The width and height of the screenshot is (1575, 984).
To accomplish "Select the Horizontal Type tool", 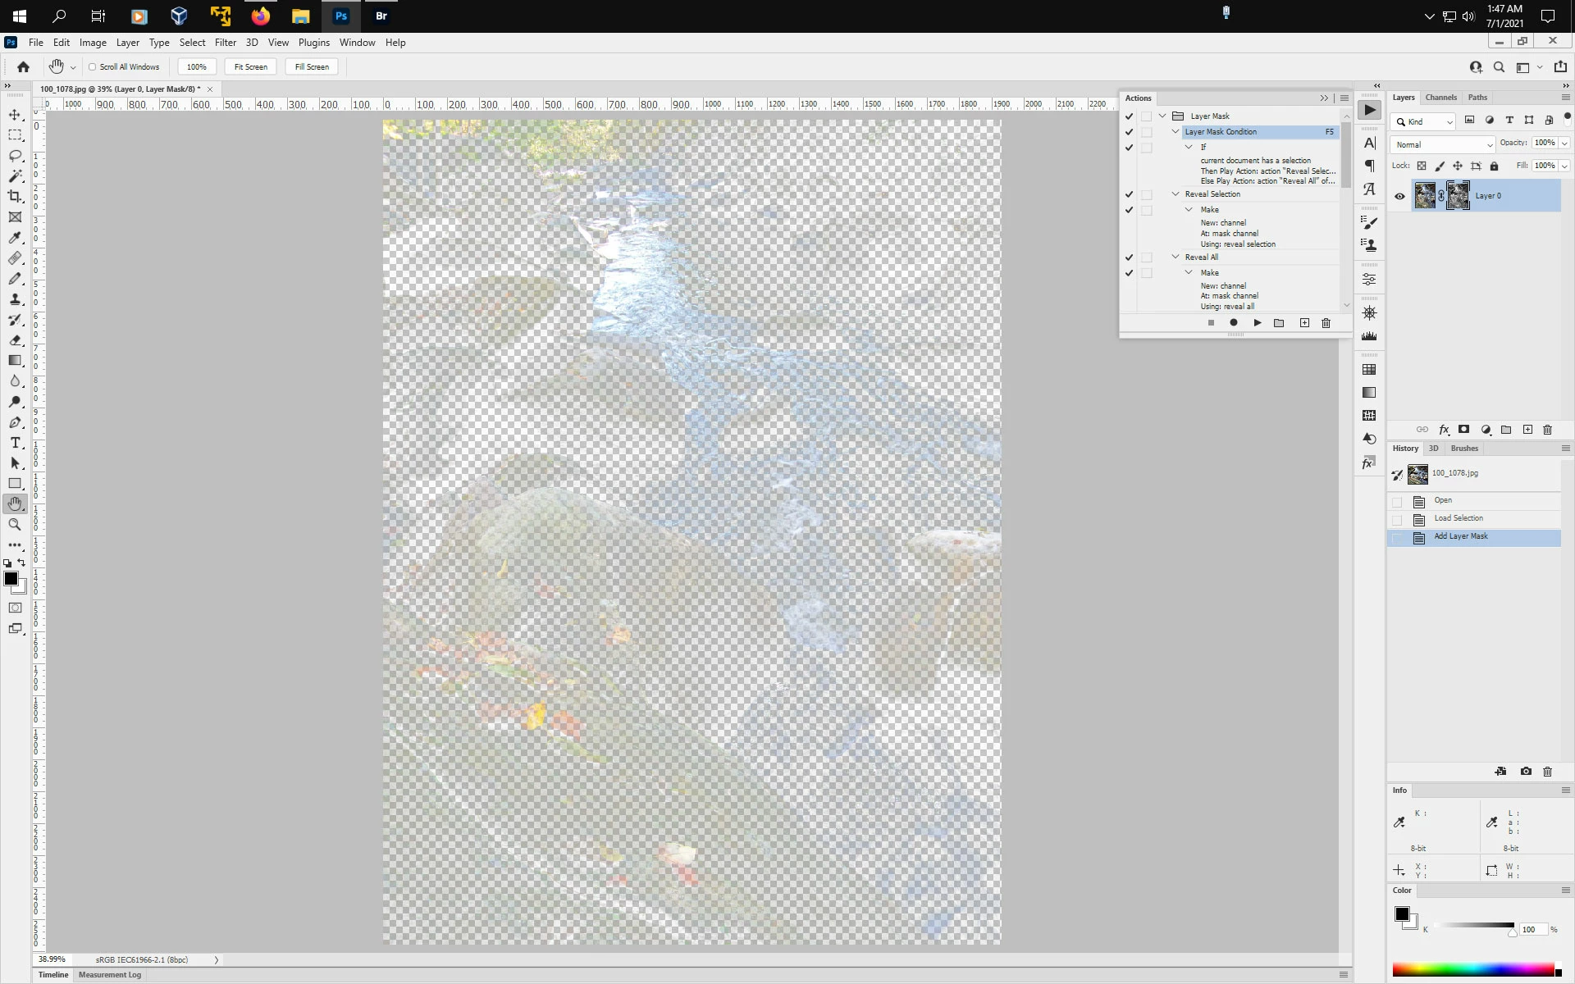I will coord(15,443).
